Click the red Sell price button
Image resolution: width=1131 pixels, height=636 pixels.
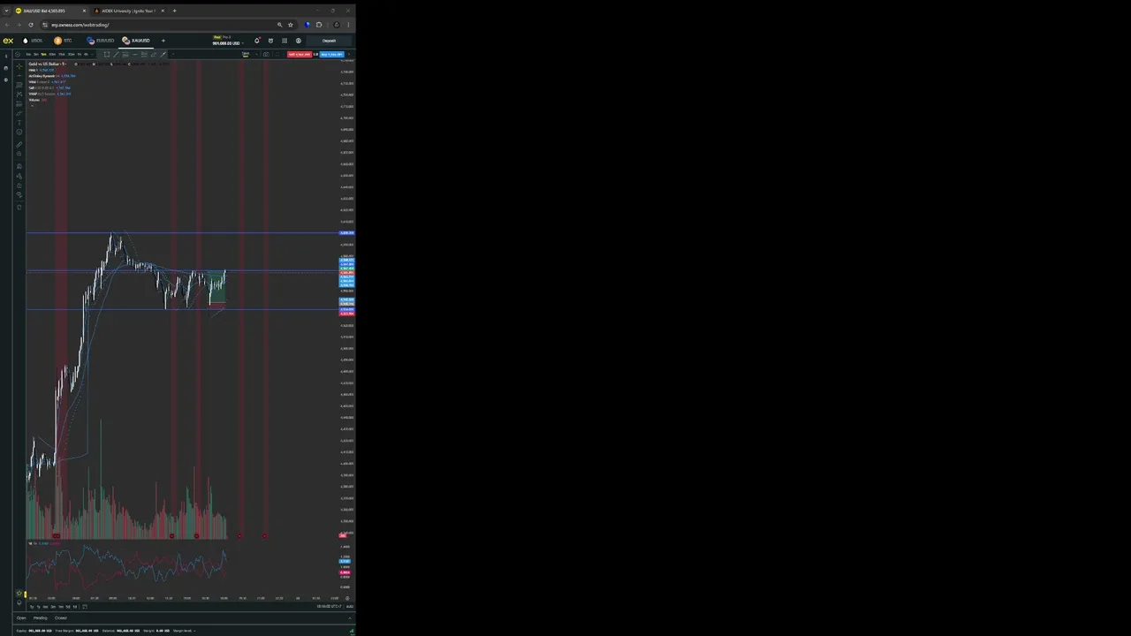(300, 55)
